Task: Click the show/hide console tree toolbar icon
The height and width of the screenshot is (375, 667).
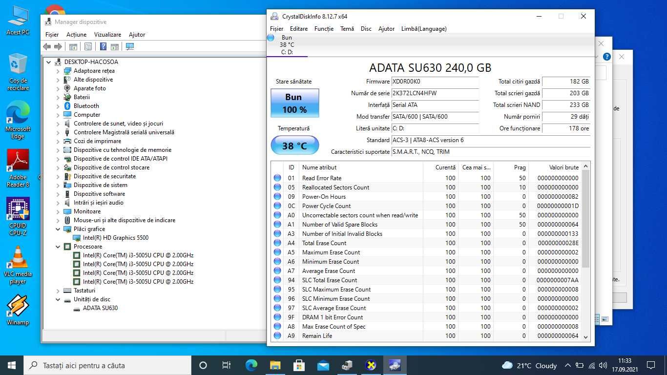Action: pos(73,46)
